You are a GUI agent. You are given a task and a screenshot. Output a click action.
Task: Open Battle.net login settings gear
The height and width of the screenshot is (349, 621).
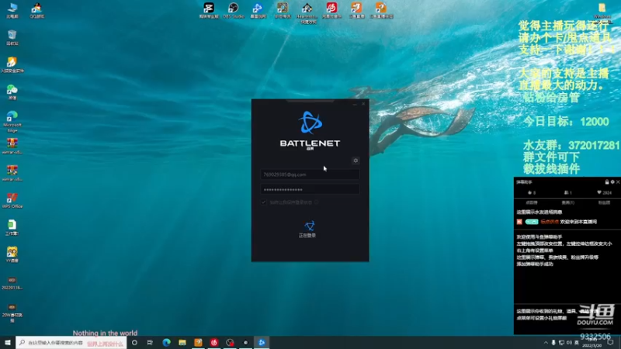click(356, 161)
